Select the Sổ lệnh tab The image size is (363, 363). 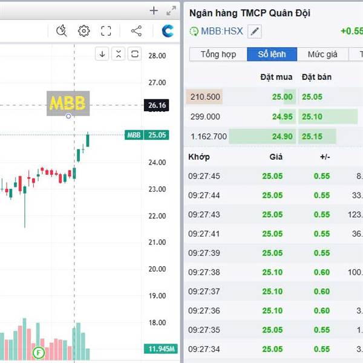coord(272,54)
